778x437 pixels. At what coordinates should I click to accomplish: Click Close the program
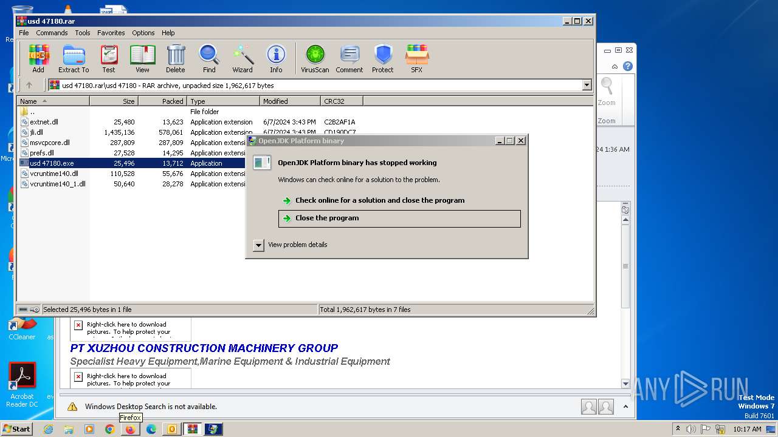pyautogui.click(x=399, y=218)
